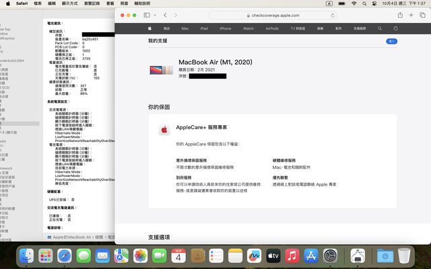Image resolution: width=431 pixels, height=269 pixels.
Task: Open System Settings from the Dock
Action: coord(330,256)
